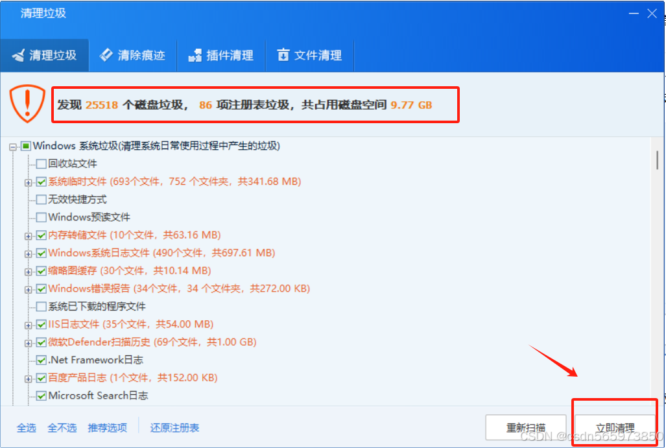Screen dimensions: 666x448
Task: Uncheck the 微软Defender扫描历史 checkbox
Action: (x=42, y=342)
